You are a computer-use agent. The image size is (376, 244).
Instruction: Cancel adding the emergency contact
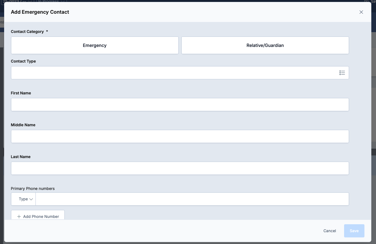coord(329,231)
